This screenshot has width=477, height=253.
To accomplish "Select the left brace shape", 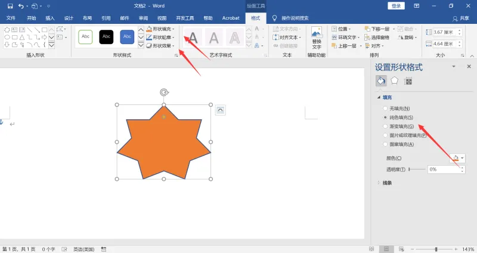I will [44, 45].
